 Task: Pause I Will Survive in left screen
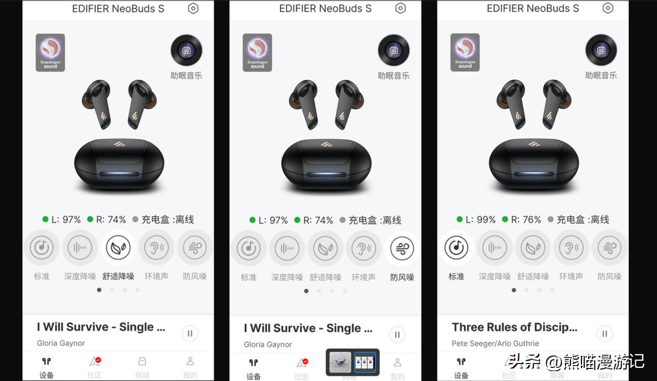tap(190, 333)
